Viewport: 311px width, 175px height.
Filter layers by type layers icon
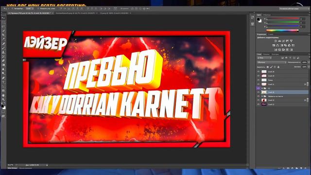coord(290,58)
